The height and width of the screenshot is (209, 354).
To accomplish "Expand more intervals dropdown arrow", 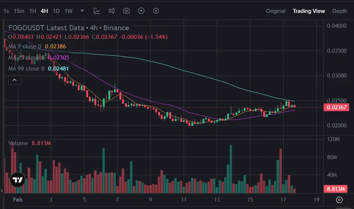I will 82,11.
